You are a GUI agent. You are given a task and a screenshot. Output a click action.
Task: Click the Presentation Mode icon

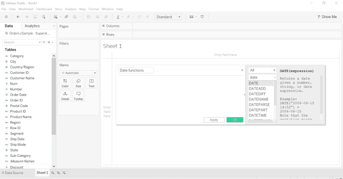[202, 17]
